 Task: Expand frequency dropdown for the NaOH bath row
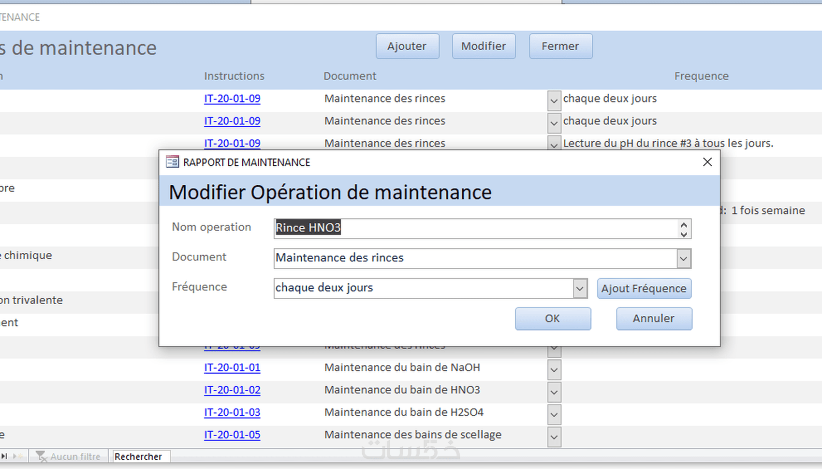pyautogui.click(x=554, y=370)
